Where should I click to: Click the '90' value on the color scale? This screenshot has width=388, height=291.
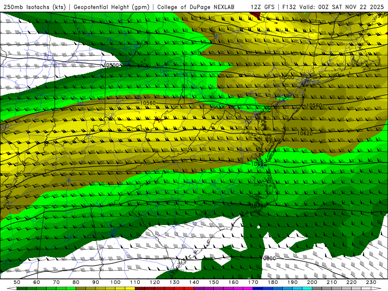point(96,282)
